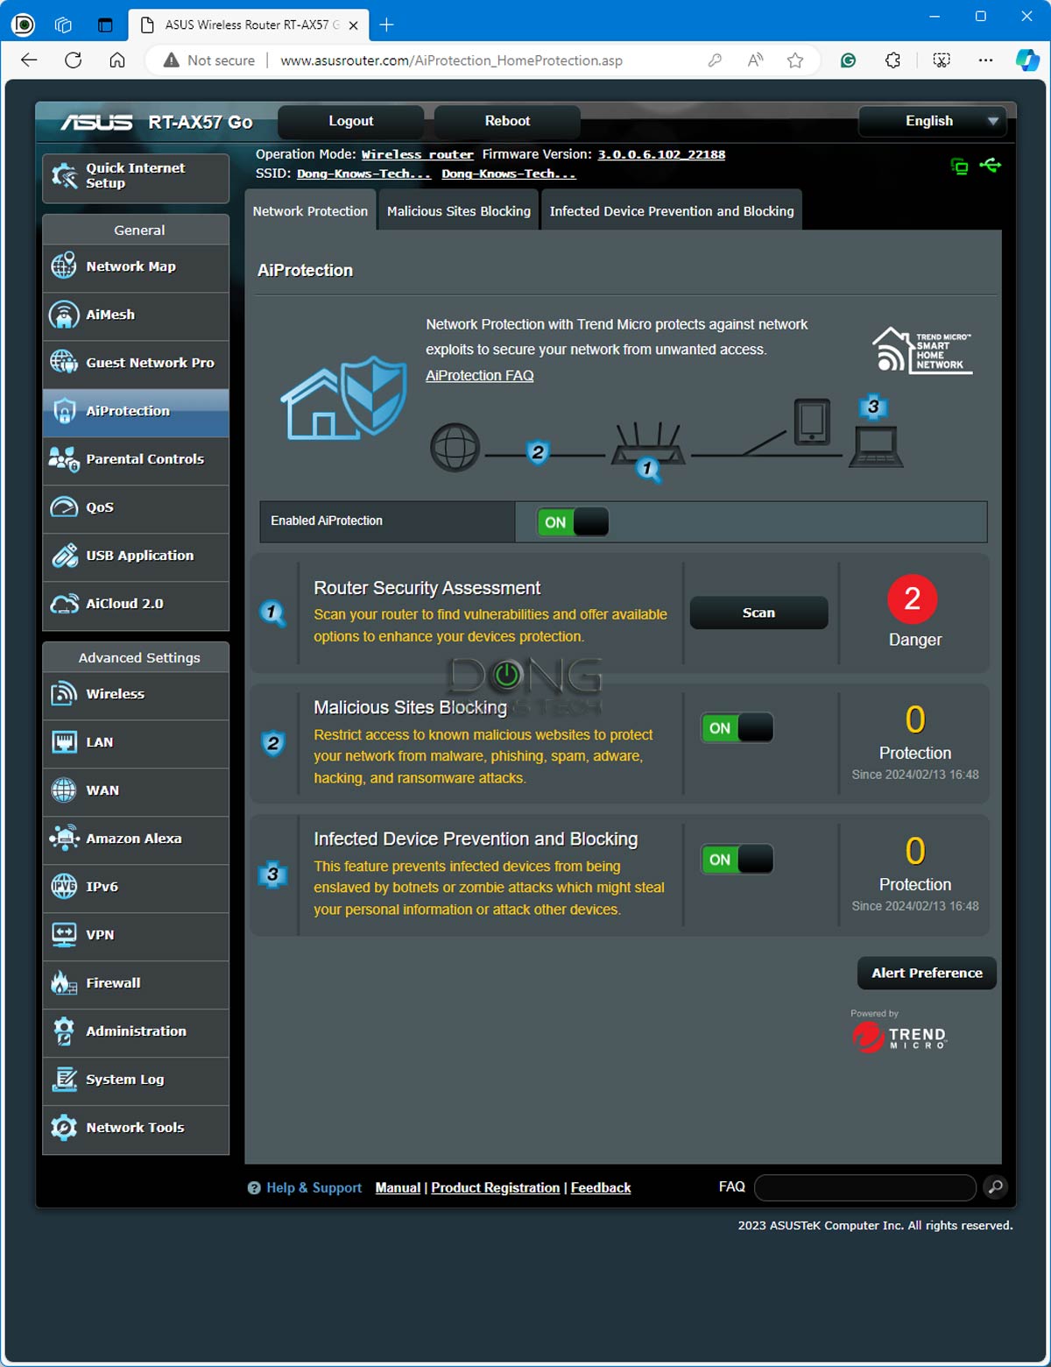Click the Not secure site warning
Screen dimensions: 1051x1367
tap(209, 60)
